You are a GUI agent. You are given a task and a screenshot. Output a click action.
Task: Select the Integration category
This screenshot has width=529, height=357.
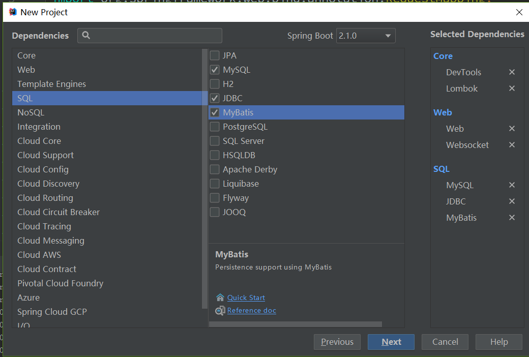point(107,127)
